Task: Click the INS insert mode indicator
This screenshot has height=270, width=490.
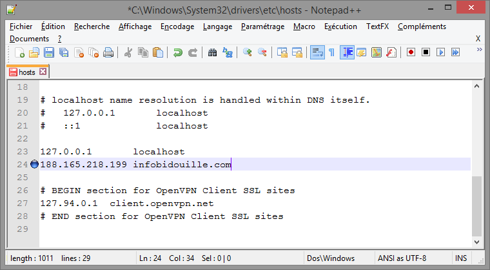Action: 461,258
